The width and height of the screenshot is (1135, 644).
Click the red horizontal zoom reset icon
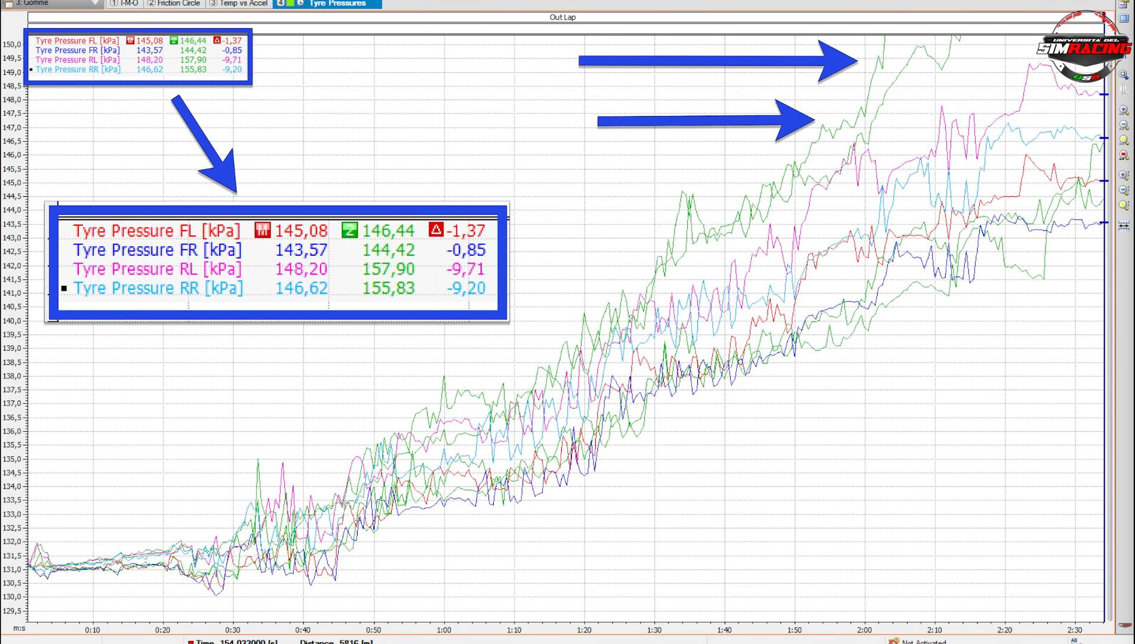coord(1124,155)
